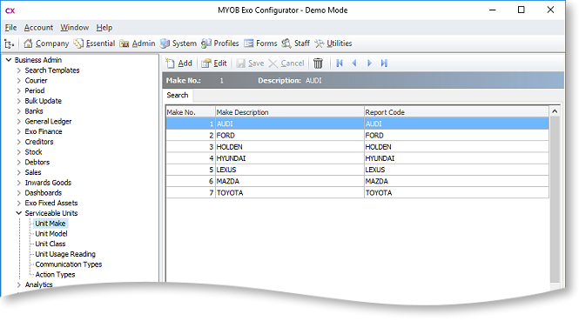This screenshot has width=579, height=321.
Task: Collapse the Serviceable Units tree node
Action: tap(19, 213)
